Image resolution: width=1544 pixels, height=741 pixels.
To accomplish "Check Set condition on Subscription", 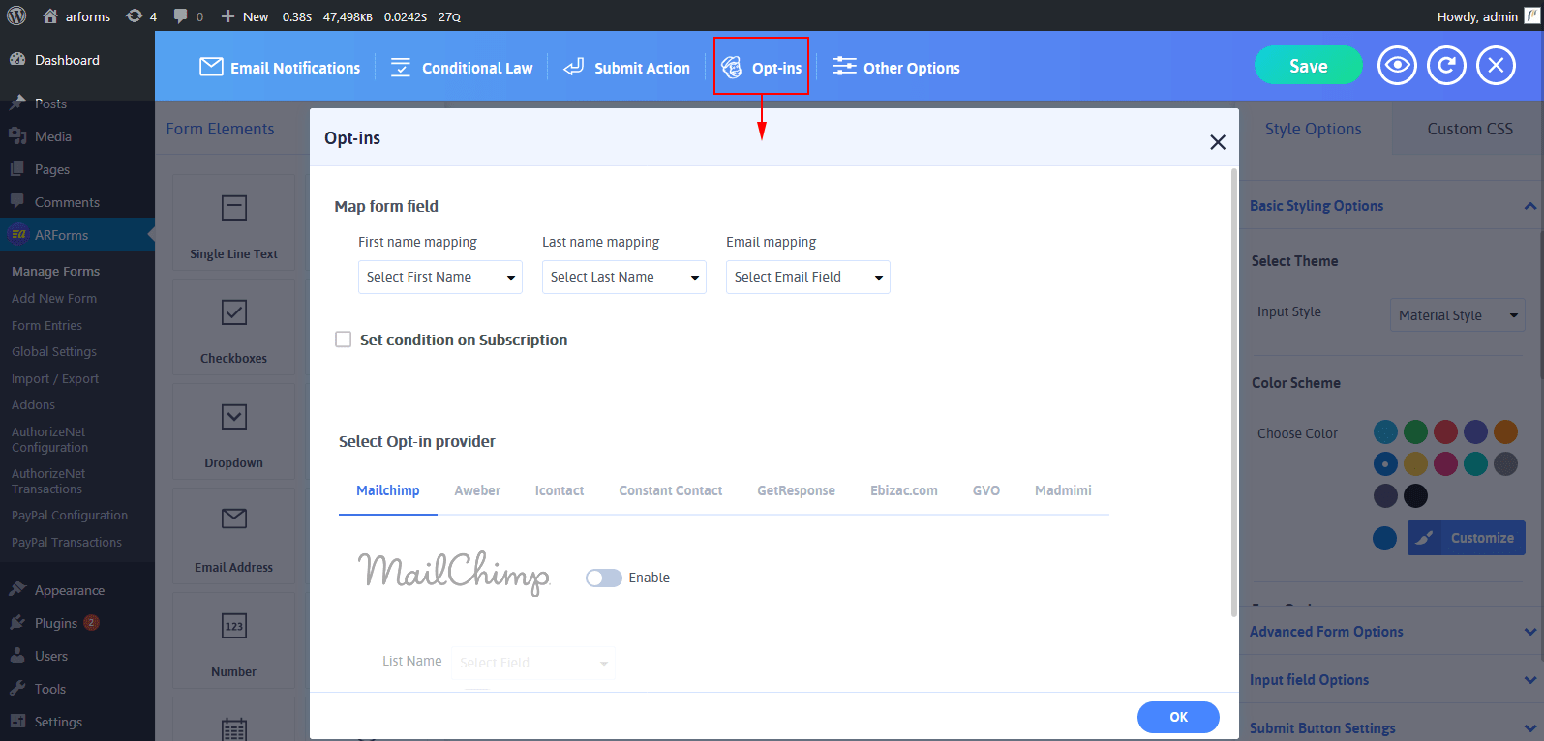I will (x=344, y=340).
